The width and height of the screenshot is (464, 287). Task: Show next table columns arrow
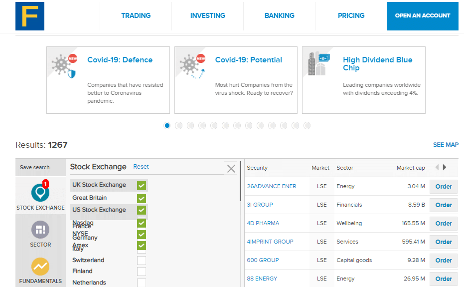444,167
